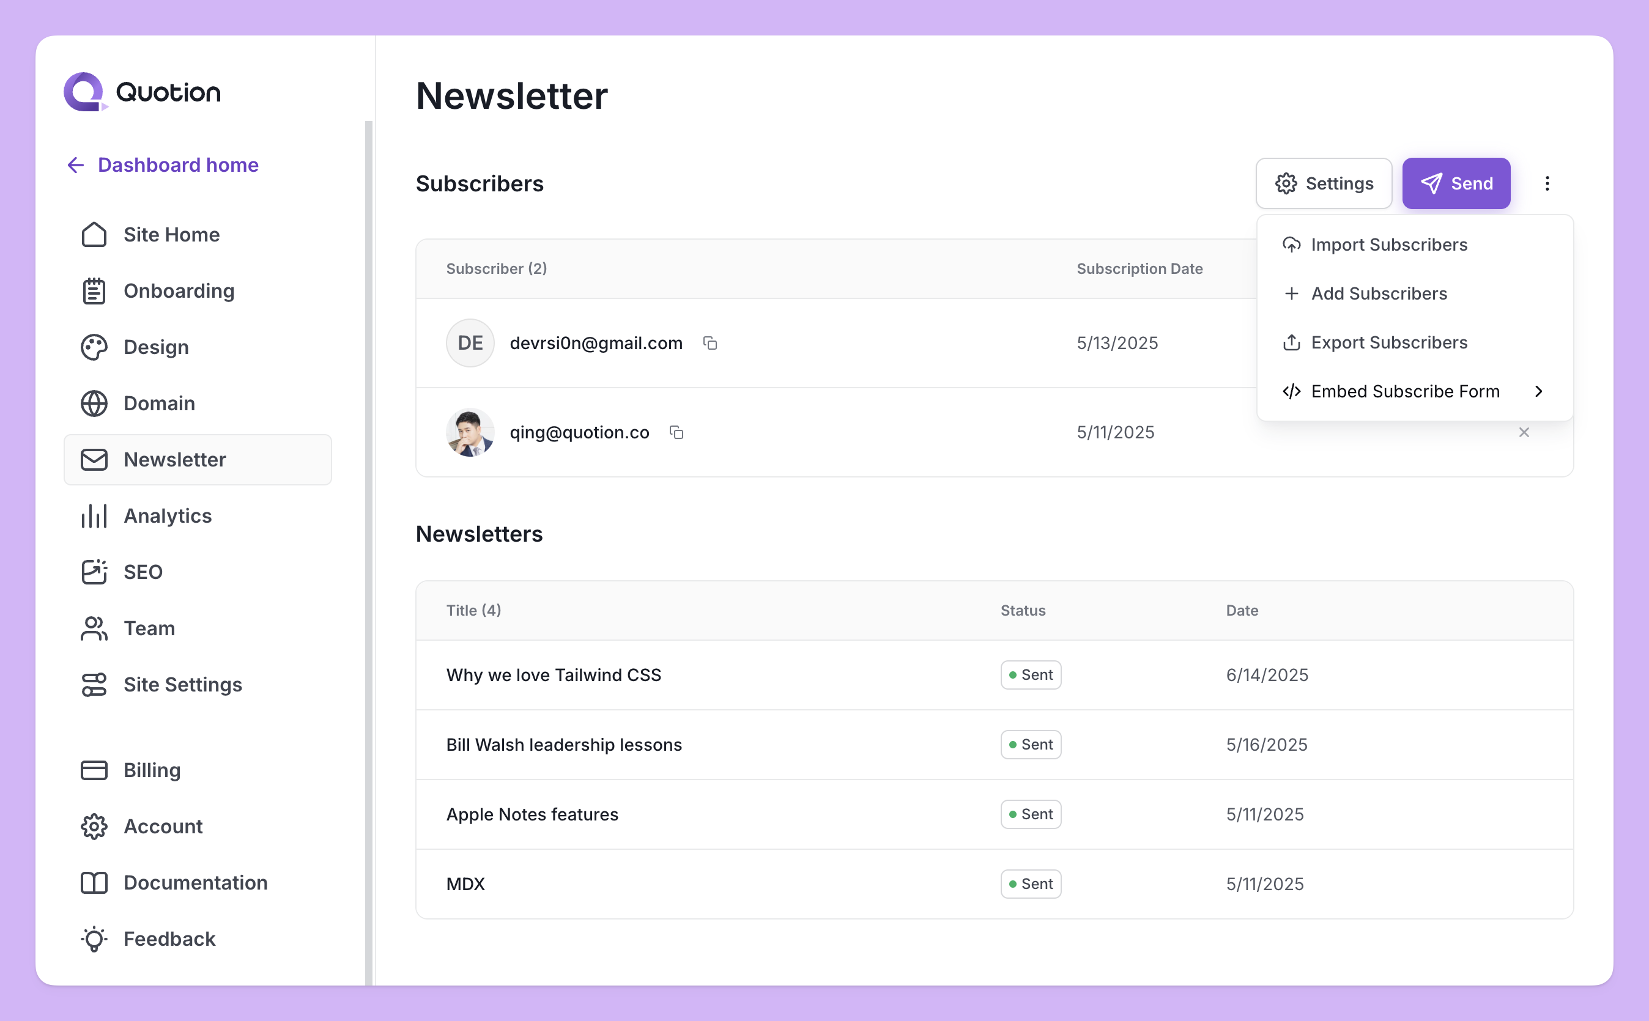
Task: Select Export Subscribers menu entry
Action: 1388,342
